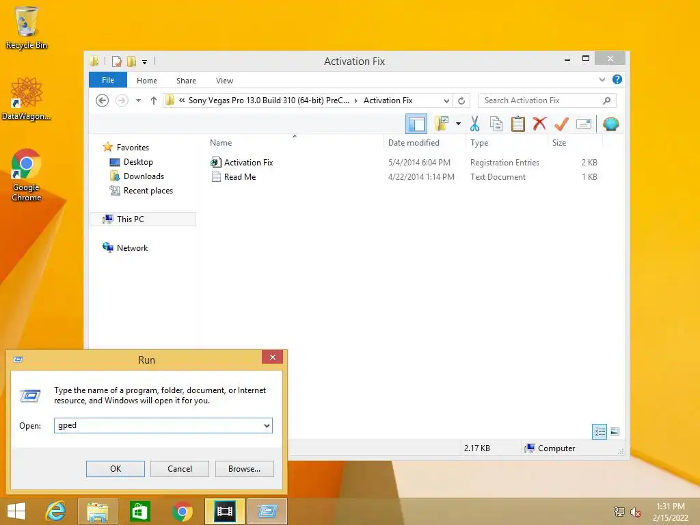Click OK in the Run dialog
700x525 pixels.
115,469
